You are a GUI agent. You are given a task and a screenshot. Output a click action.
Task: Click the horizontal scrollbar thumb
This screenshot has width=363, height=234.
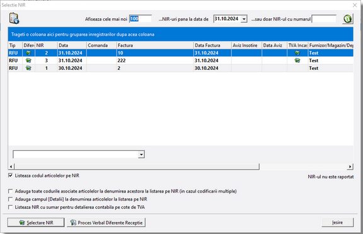click(137, 166)
